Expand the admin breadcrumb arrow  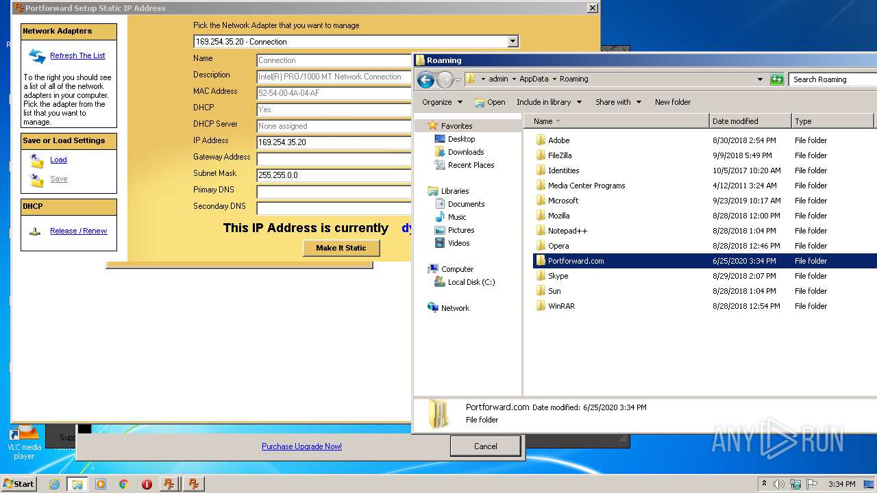pyautogui.click(x=514, y=79)
